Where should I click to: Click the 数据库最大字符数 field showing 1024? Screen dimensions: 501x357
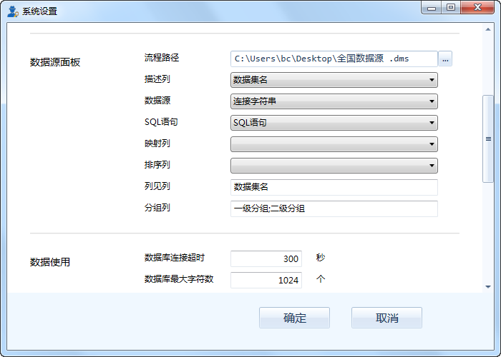(x=266, y=280)
